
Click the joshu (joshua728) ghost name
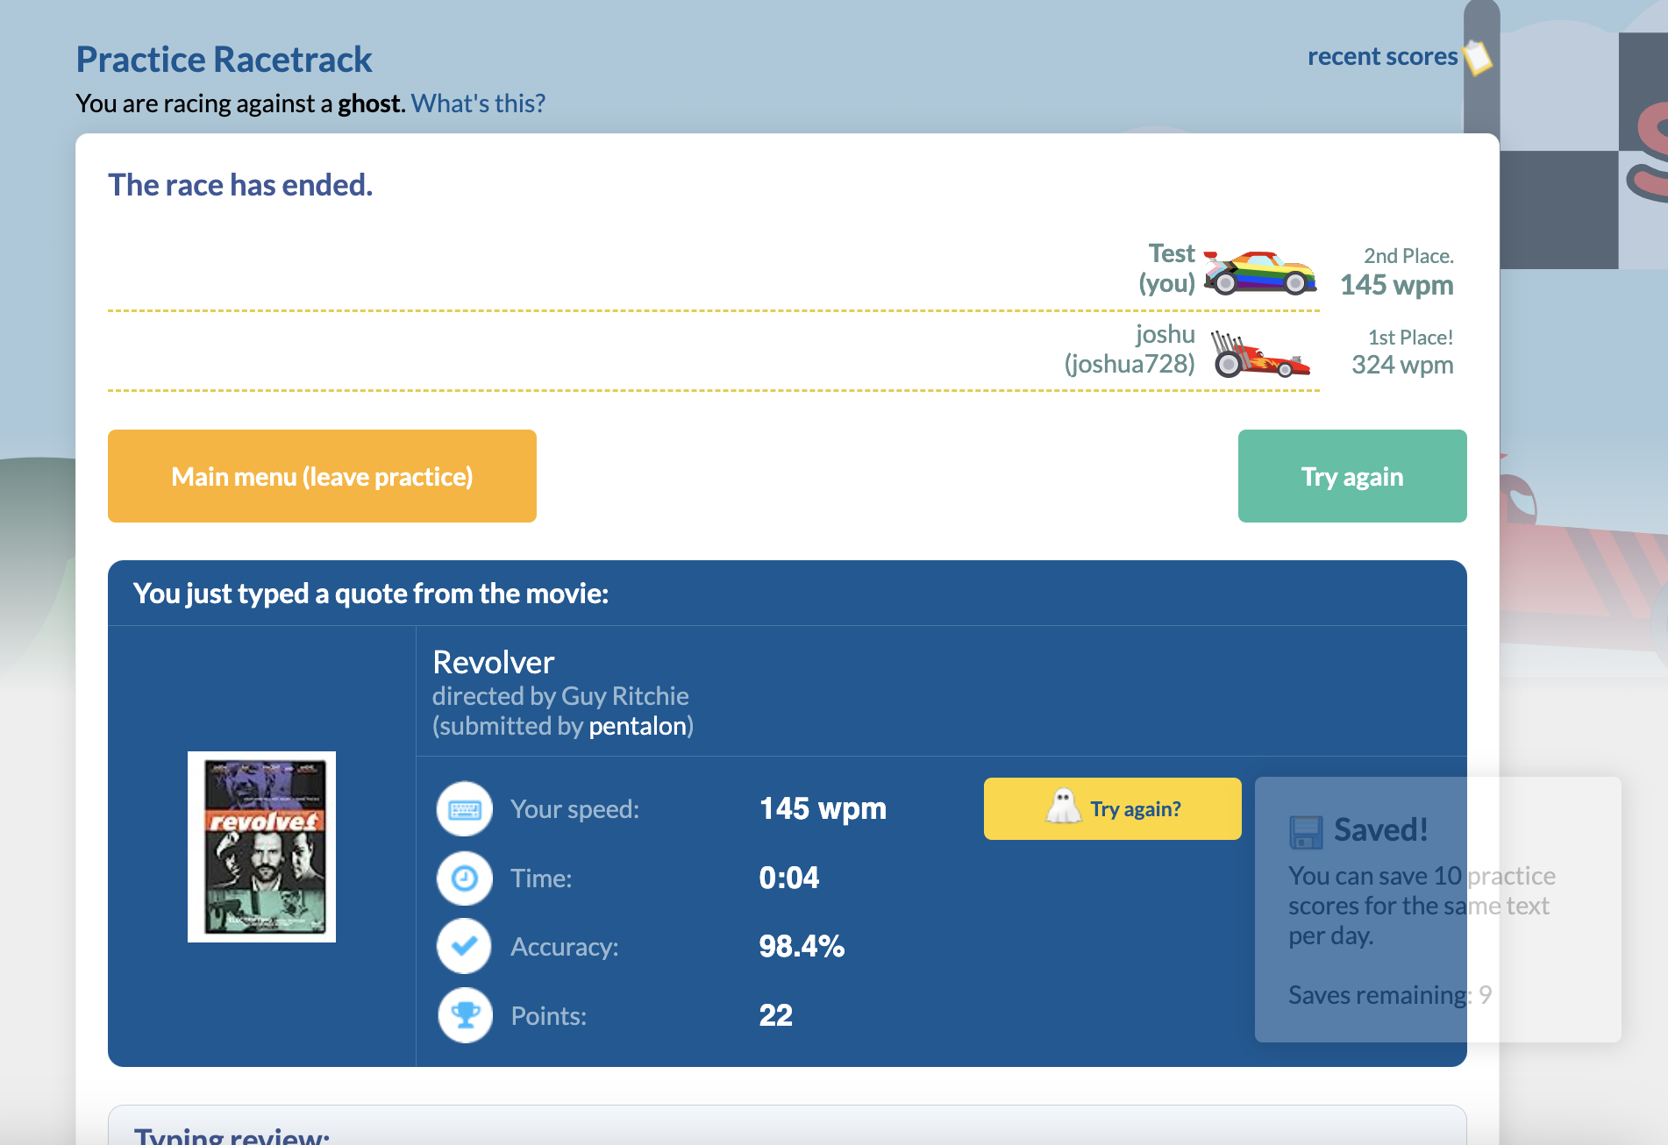coord(1130,349)
